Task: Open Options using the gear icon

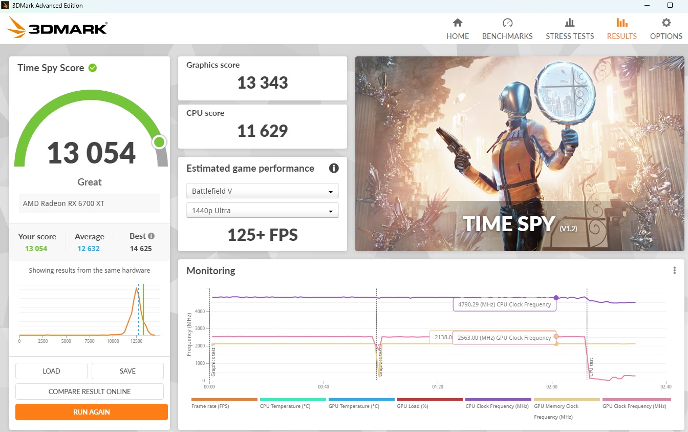Action: point(665,23)
